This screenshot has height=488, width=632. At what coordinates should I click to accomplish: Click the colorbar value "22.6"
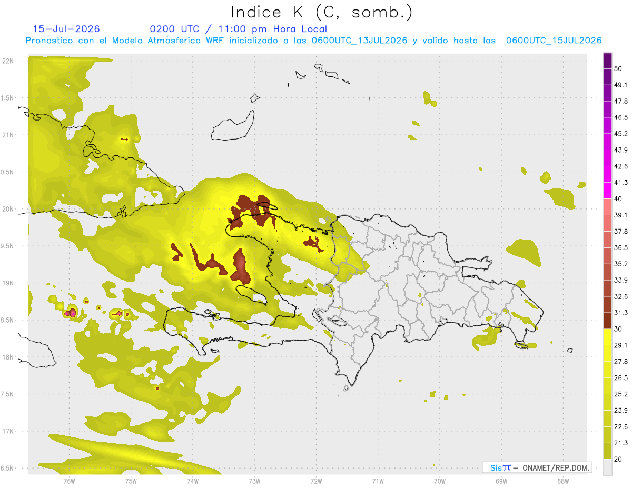point(621,427)
